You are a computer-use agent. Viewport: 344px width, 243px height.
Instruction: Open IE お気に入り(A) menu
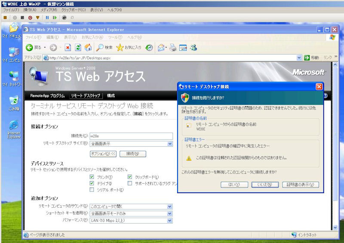pos(92,37)
